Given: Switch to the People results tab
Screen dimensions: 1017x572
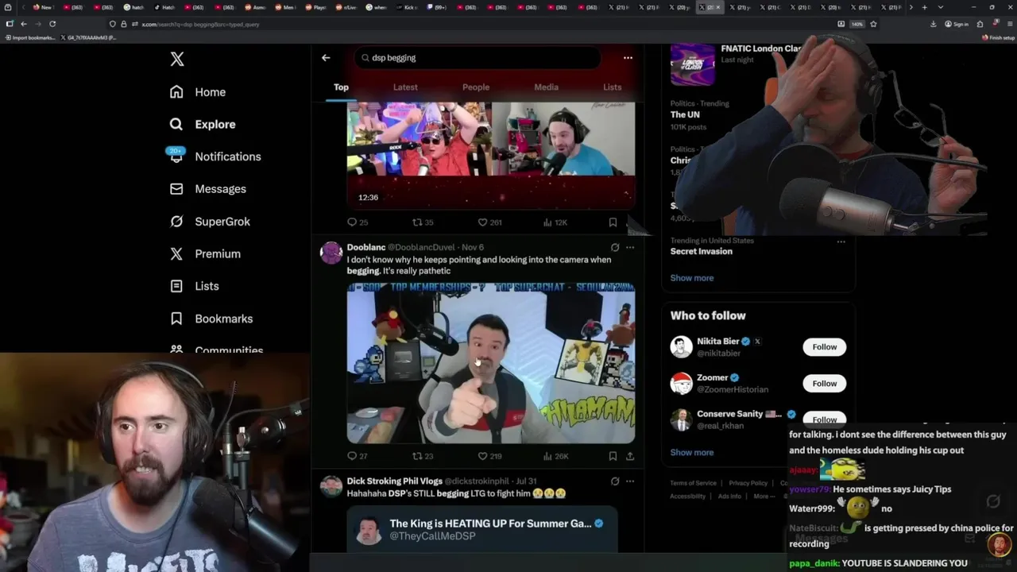Looking at the screenshot, I should coord(476,87).
